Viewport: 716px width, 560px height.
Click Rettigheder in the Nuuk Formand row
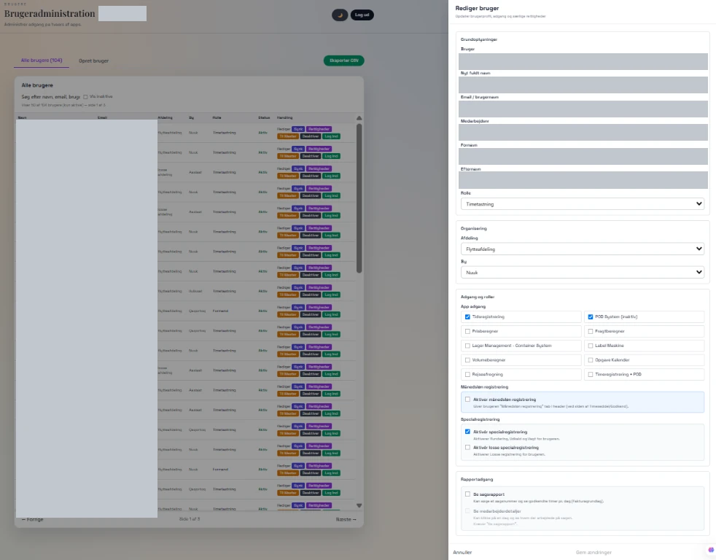pyautogui.click(x=319, y=466)
